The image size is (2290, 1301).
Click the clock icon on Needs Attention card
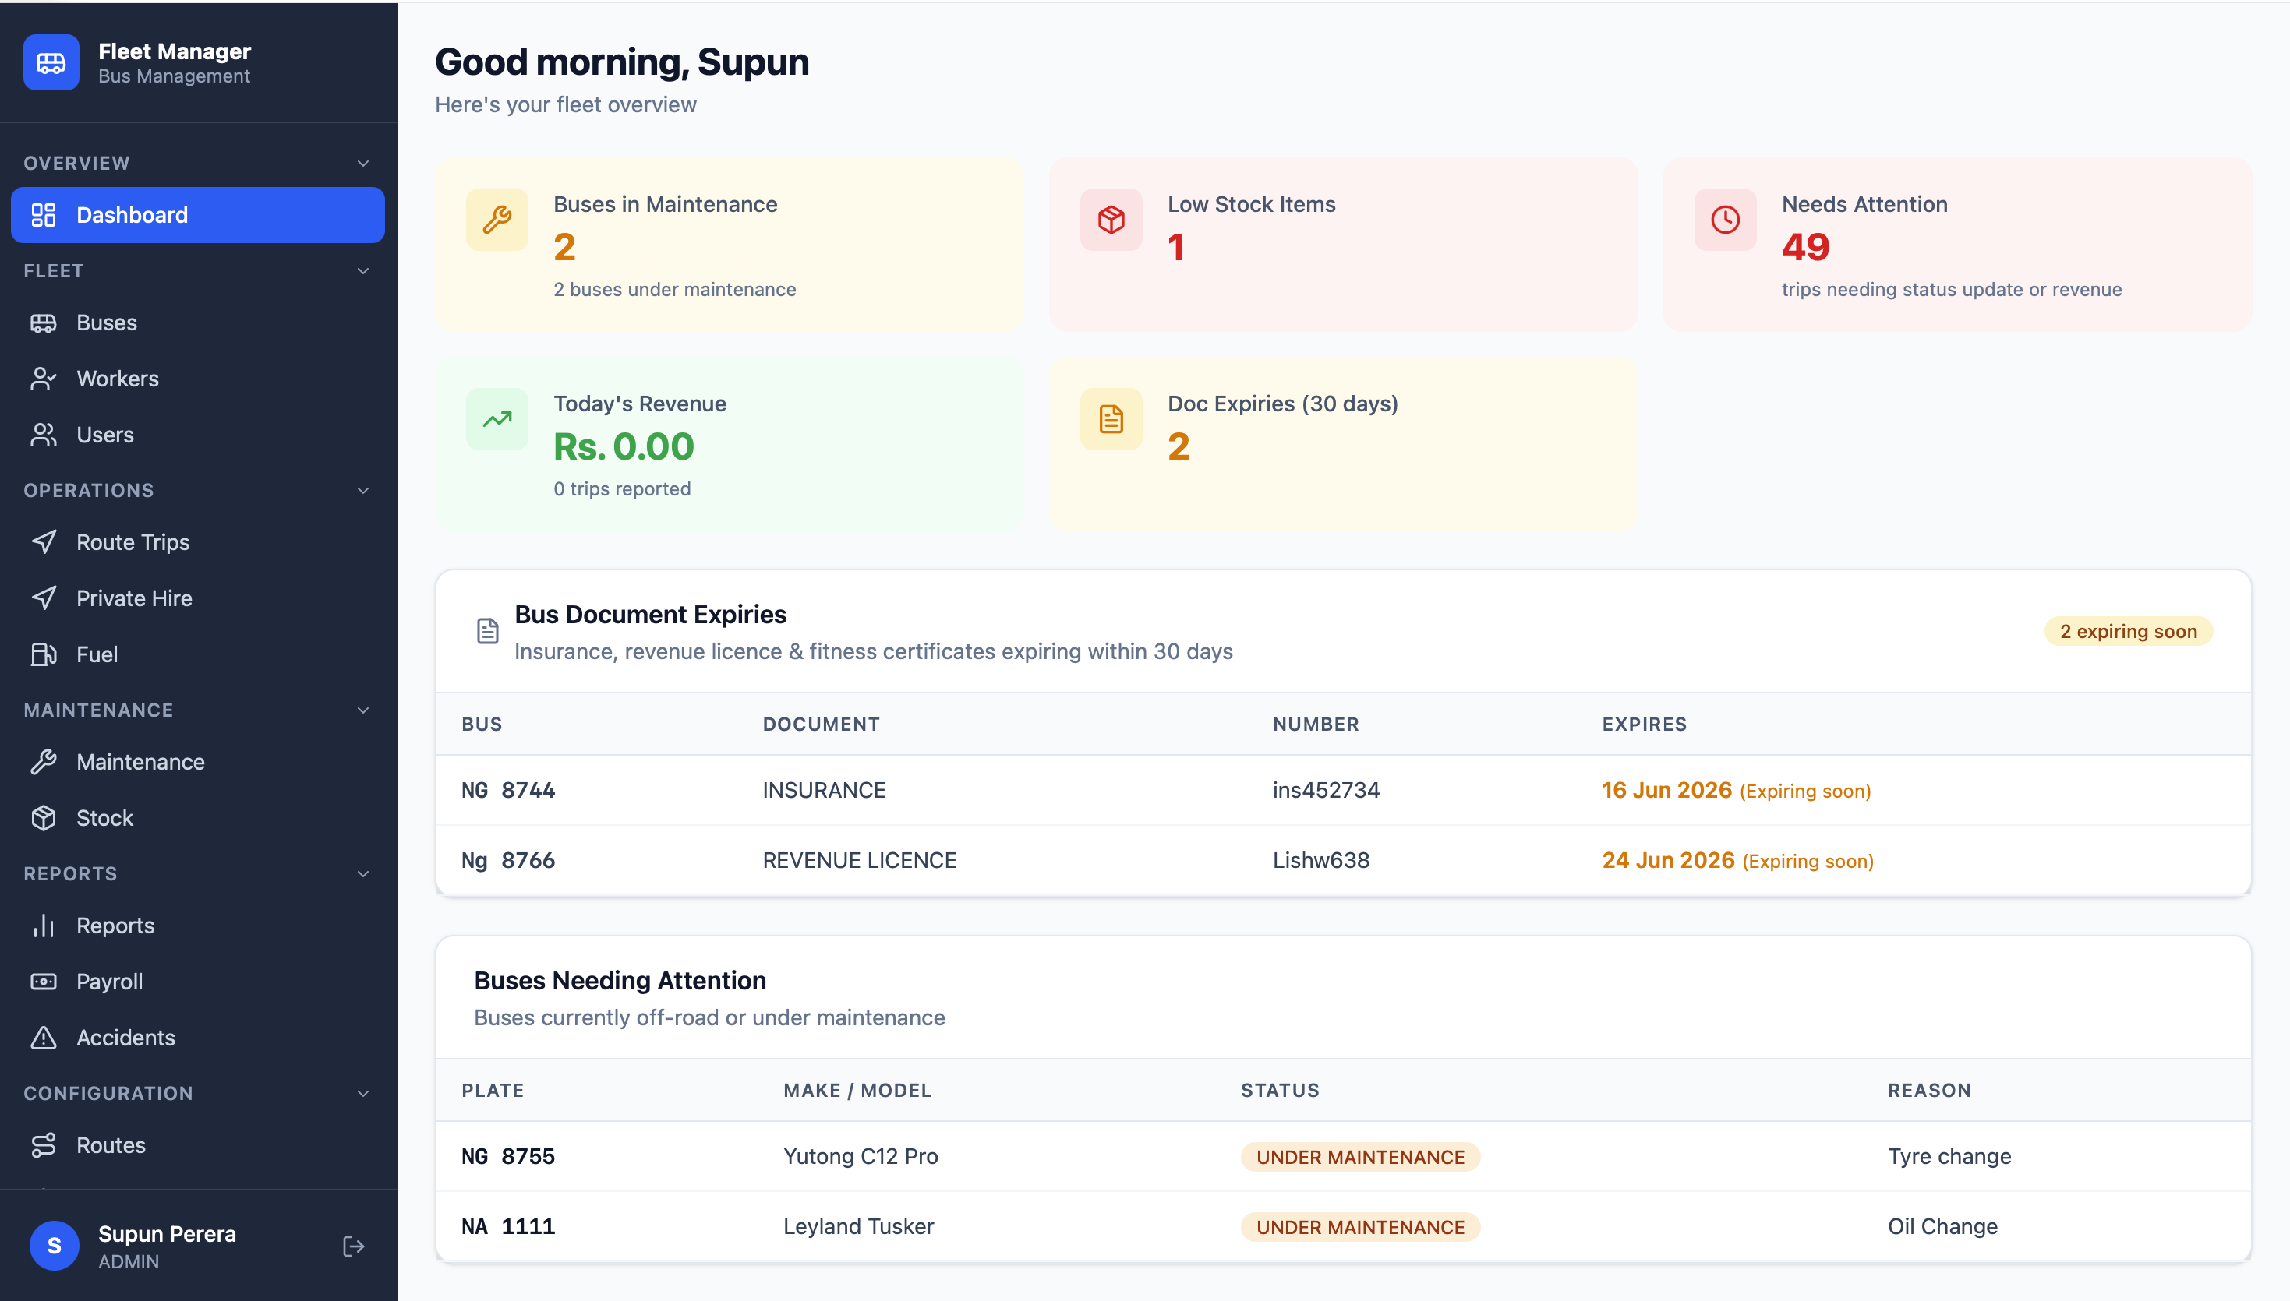click(x=1725, y=220)
